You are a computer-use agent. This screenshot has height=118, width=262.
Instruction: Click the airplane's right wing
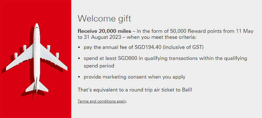click(x=54, y=58)
